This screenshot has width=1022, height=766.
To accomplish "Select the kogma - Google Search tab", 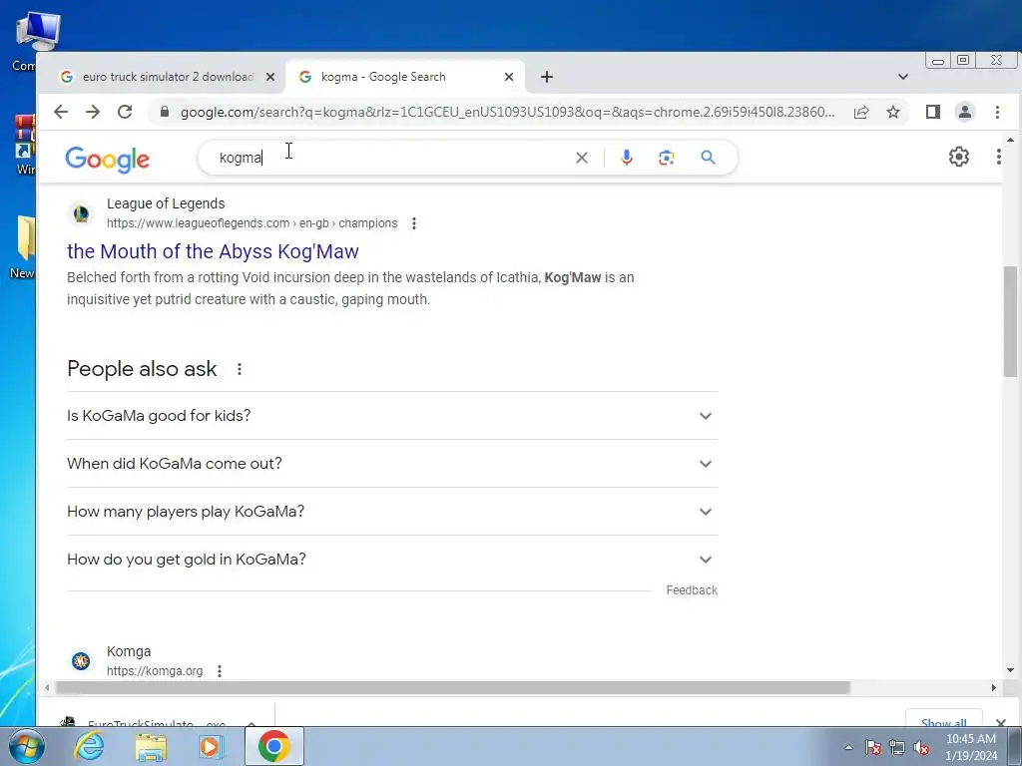I will tap(405, 77).
